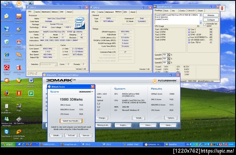The width and height of the screenshot is (236, 155).
Task: Adjust Speed03 spinner in SpeedFan
Action: [169, 63]
